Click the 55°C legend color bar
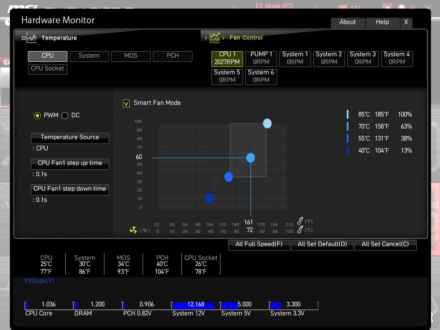This screenshot has width=440, height=330. coord(348,138)
